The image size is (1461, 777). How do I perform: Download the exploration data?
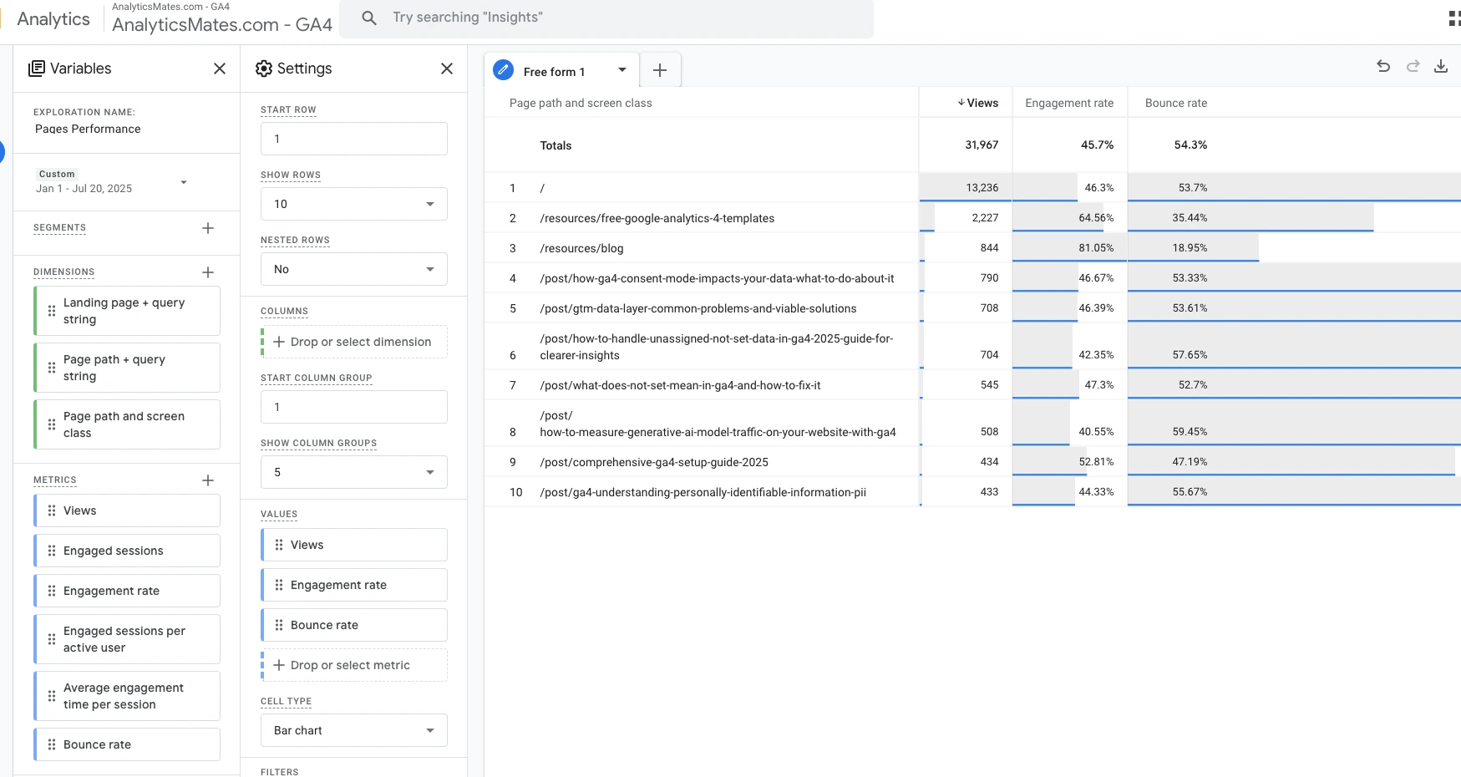click(x=1441, y=67)
